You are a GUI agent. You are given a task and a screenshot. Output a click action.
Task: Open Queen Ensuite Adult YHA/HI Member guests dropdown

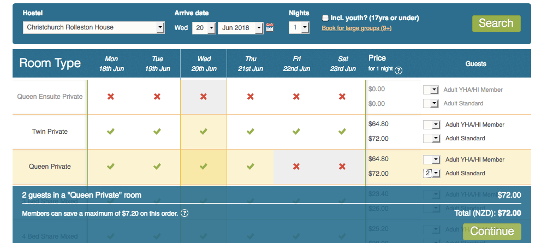431,90
